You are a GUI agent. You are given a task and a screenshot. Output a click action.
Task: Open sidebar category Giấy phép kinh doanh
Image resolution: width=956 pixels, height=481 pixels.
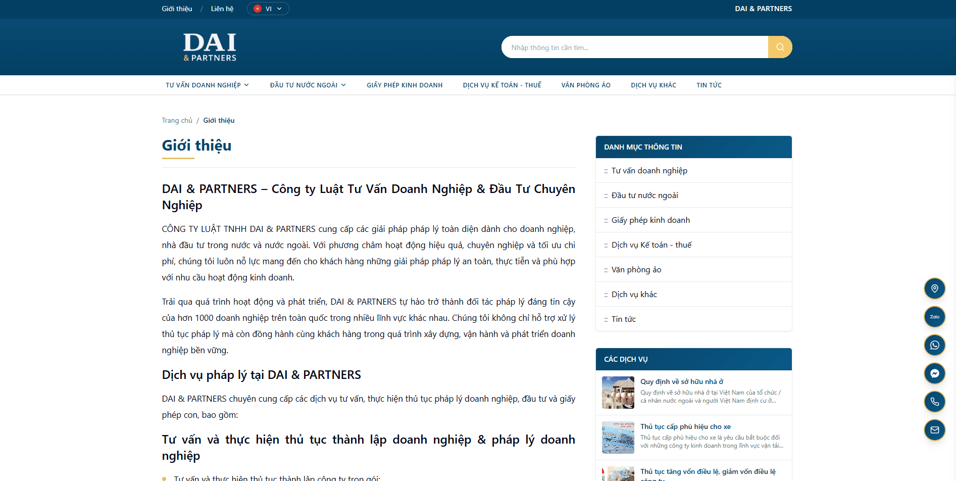pos(694,220)
